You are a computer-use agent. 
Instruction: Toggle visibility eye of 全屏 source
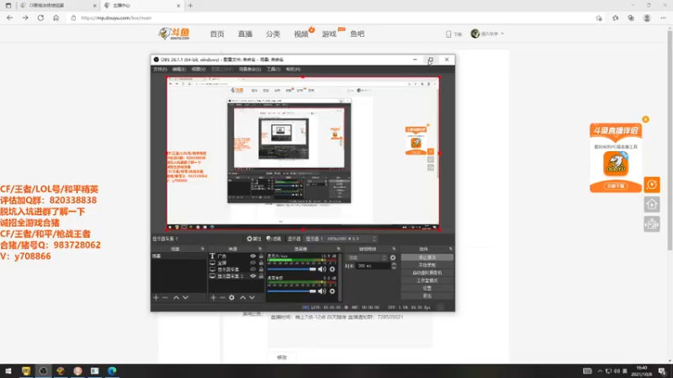[x=253, y=263]
